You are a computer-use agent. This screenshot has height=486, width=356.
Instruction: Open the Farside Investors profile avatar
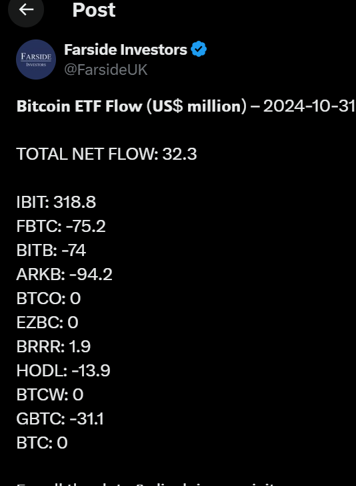pos(36,59)
